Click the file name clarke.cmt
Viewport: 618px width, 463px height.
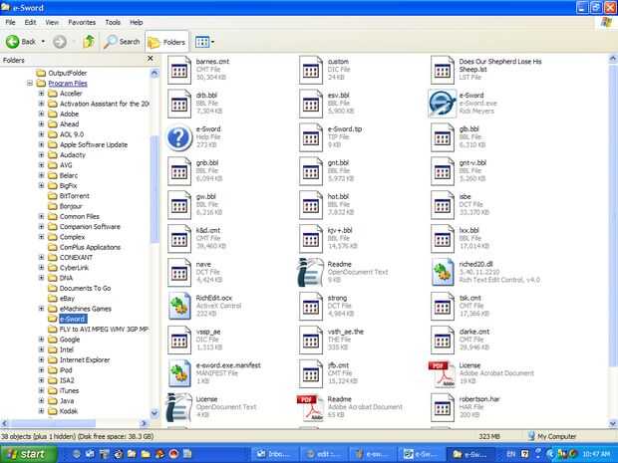click(474, 332)
